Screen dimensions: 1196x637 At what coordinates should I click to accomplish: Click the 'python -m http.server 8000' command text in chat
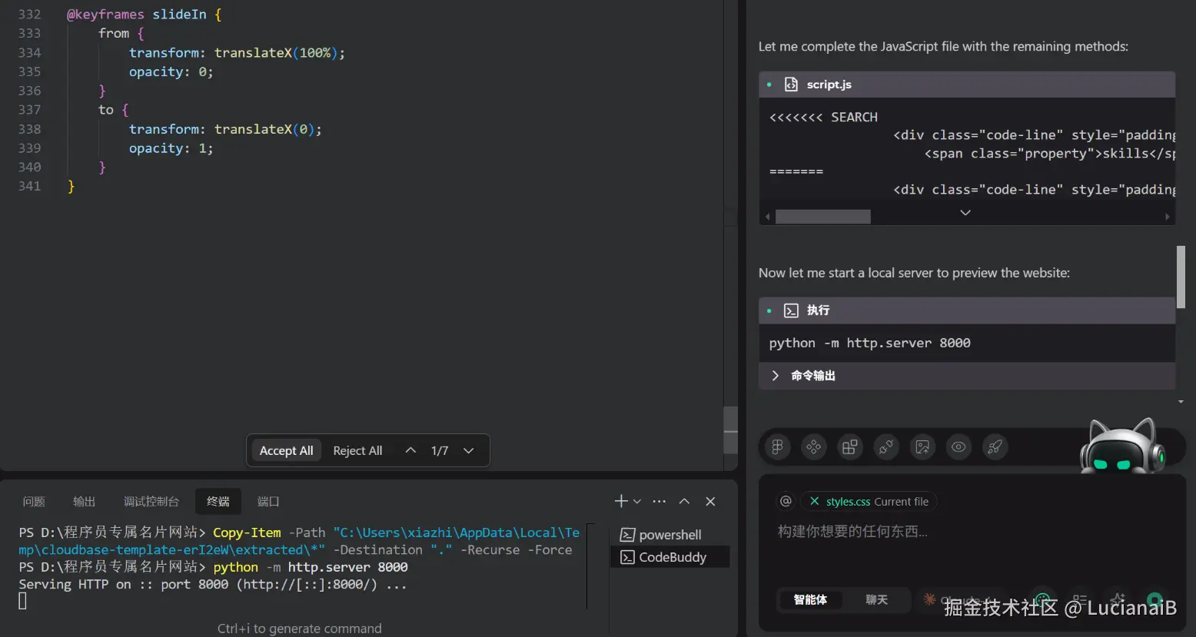coord(869,343)
